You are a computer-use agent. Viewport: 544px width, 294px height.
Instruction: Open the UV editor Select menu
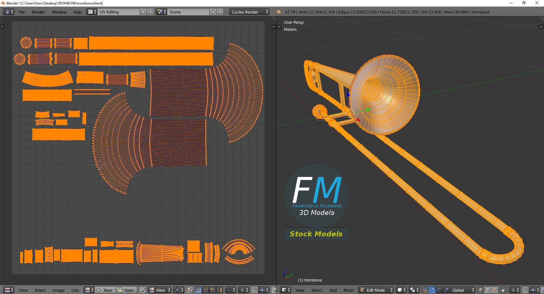40,290
